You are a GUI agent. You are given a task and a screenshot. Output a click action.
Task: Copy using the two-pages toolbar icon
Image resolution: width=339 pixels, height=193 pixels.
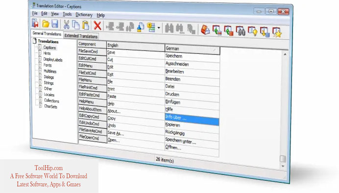[x=76, y=25]
